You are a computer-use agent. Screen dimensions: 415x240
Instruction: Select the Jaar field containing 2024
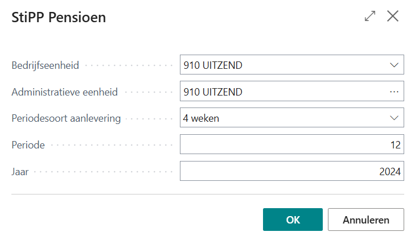(291, 171)
